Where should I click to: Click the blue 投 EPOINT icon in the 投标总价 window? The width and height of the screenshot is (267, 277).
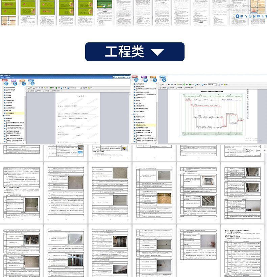[31, 82]
